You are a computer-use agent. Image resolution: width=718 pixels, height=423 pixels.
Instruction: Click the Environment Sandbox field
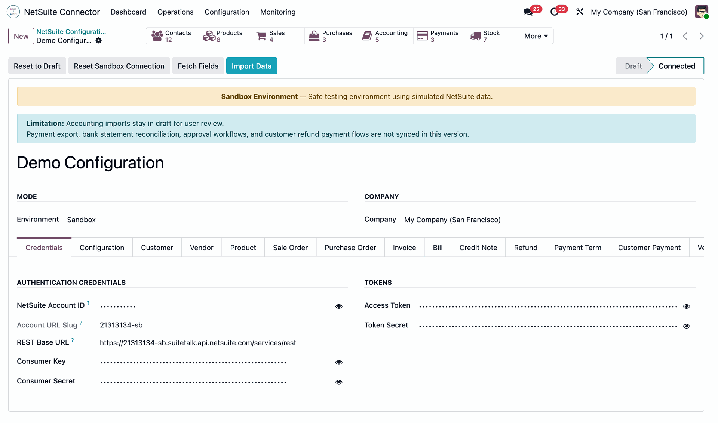coord(81,220)
